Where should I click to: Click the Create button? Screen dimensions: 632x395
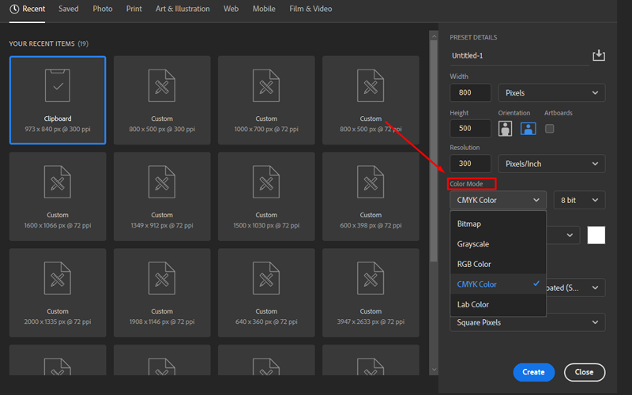click(x=534, y=372)
